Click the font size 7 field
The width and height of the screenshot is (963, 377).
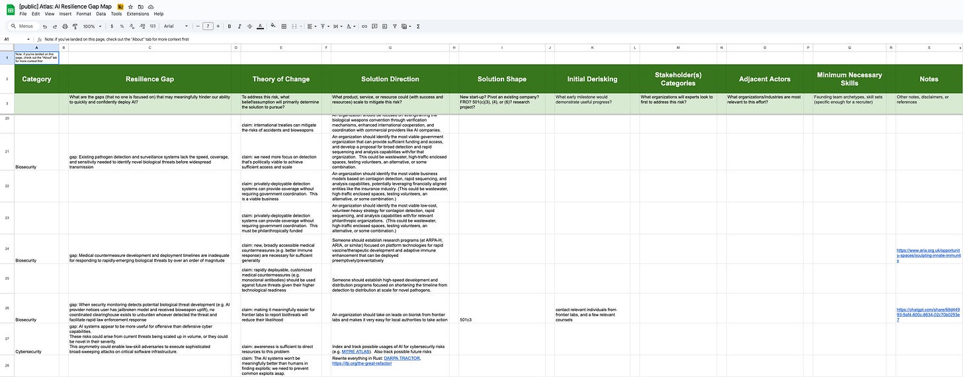[208, 26]
